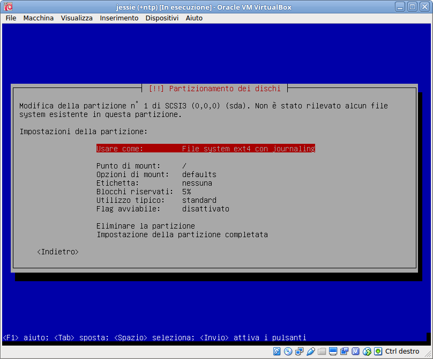Open the Inserimento menu
This screenshot has width=433, height=359.
[x=119, y=18]
